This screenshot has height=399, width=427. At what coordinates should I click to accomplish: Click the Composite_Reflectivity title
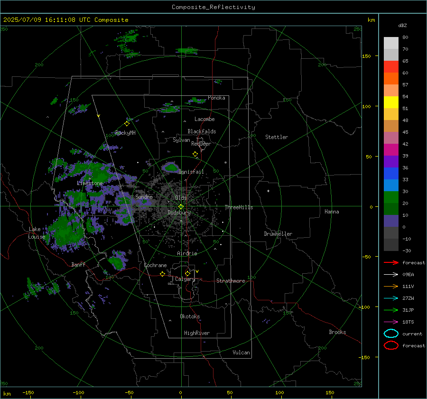pos(213,7)
